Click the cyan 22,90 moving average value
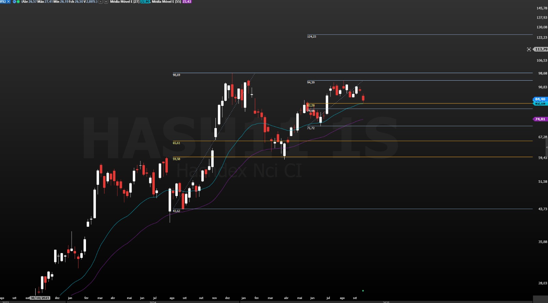The height and width of the screenshot is (303, 548). point(145,2)
